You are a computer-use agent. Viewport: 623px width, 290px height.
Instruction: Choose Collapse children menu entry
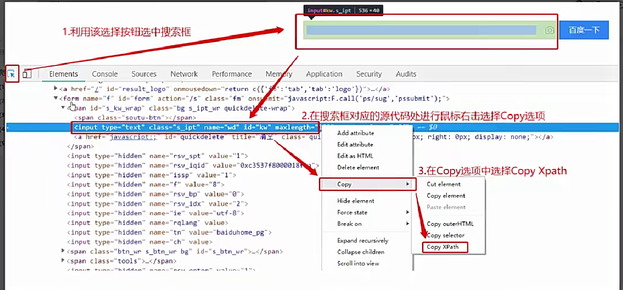[x=361, y=252]
